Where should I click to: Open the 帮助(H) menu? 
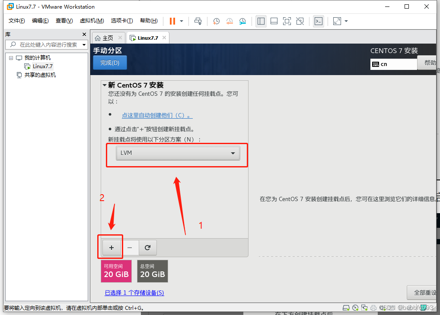(x=149, y=21)
